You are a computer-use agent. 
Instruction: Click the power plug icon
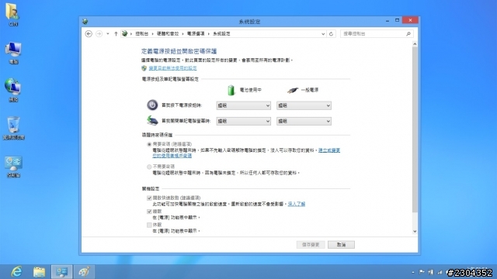[x=293, y=91]
